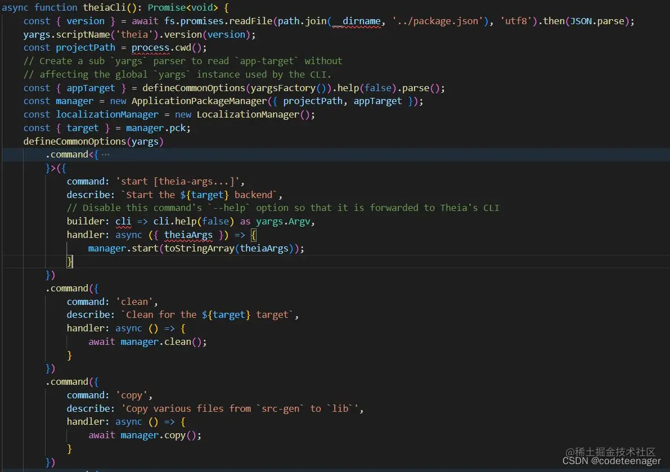Viewport: 670px width, 472px height.
Task: Click the localizationManager constant name
Action: [x=107, y=114]
